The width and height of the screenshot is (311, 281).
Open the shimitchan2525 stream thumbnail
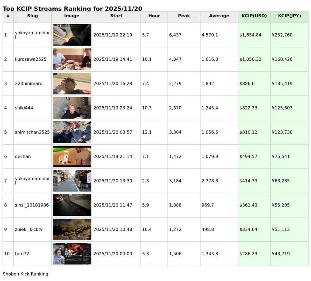tap(72, 132)
